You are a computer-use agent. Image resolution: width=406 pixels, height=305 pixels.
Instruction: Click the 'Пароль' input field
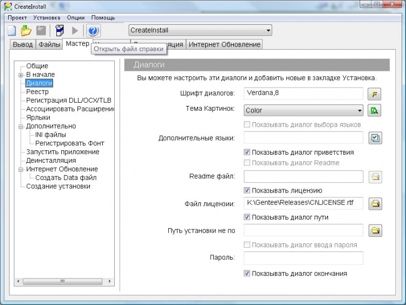coord(304,258)
